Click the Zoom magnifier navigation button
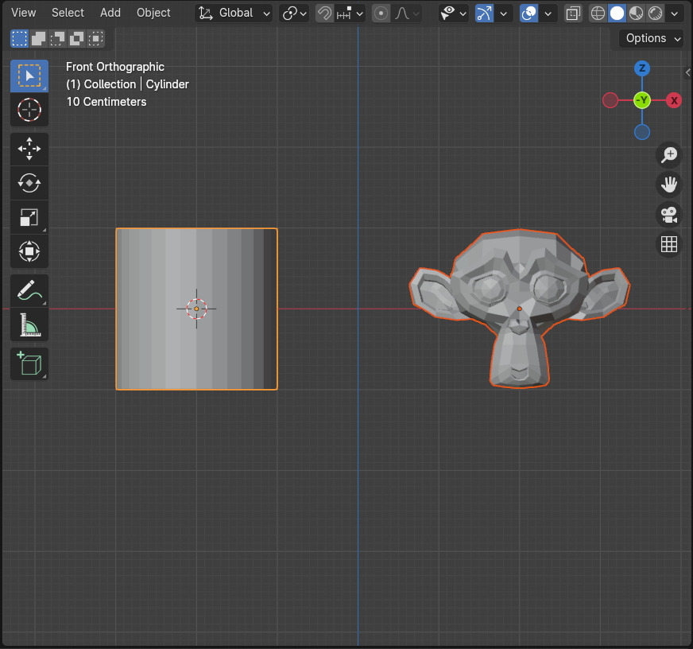Viewport: 693px width, 649px height. [x=668, y=155]
